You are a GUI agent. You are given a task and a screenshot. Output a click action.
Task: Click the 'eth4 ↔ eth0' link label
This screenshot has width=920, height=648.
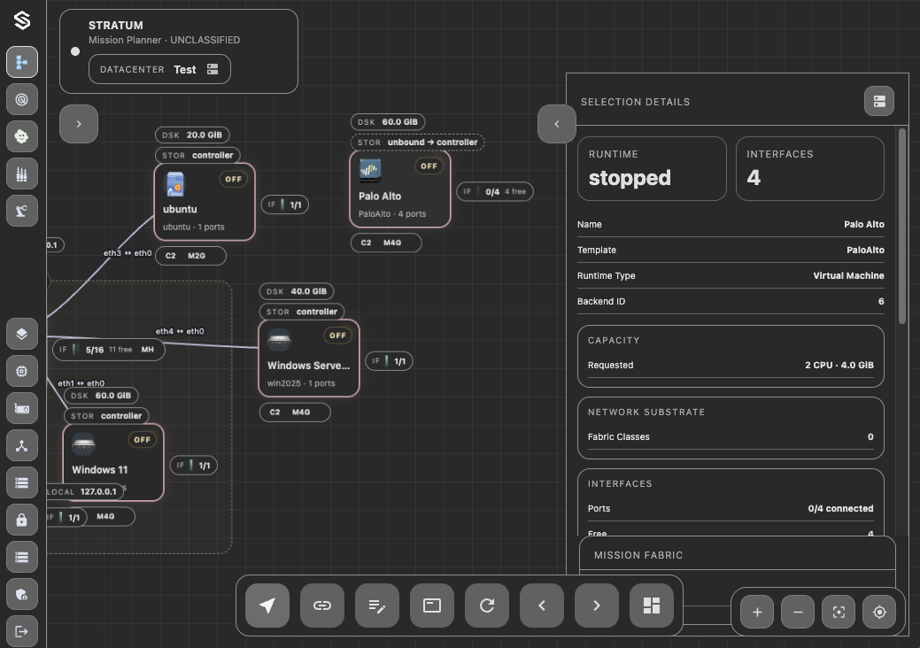coord(180,331)
